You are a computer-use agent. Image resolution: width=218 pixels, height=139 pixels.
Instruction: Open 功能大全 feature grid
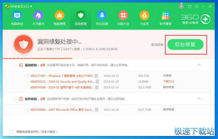coord(123,18)
